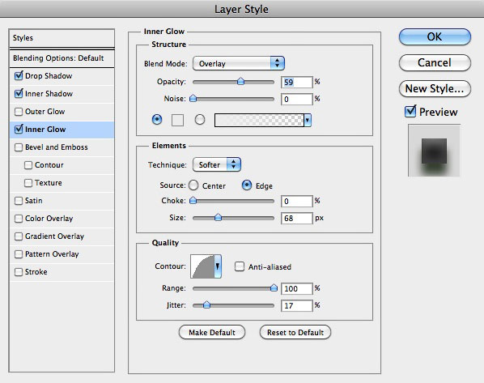Confirm with the OK button

(435, 36)
